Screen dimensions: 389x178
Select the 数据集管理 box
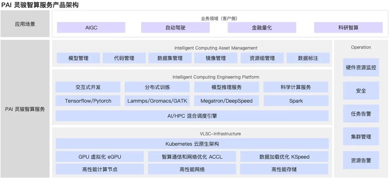click(x=170, y=58)
